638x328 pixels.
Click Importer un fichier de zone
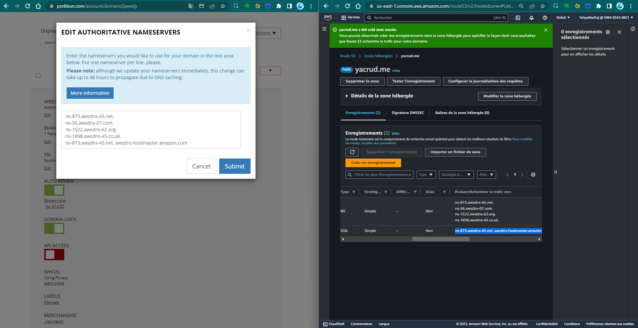pos(455,152)
